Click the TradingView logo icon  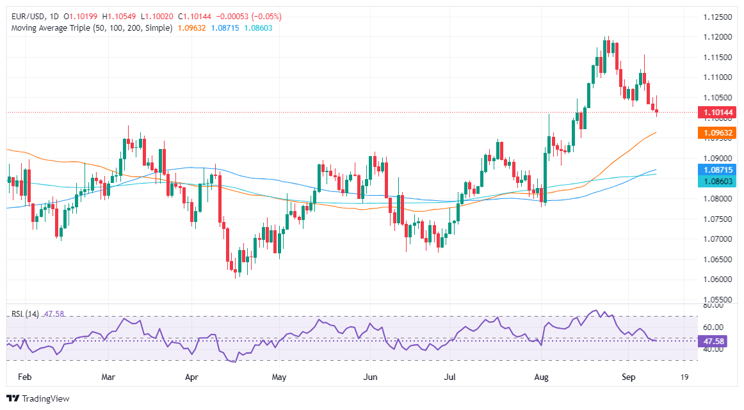pos(13,398)
